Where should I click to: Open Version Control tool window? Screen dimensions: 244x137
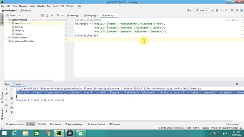pyautogui.click(x=14, y=124)
